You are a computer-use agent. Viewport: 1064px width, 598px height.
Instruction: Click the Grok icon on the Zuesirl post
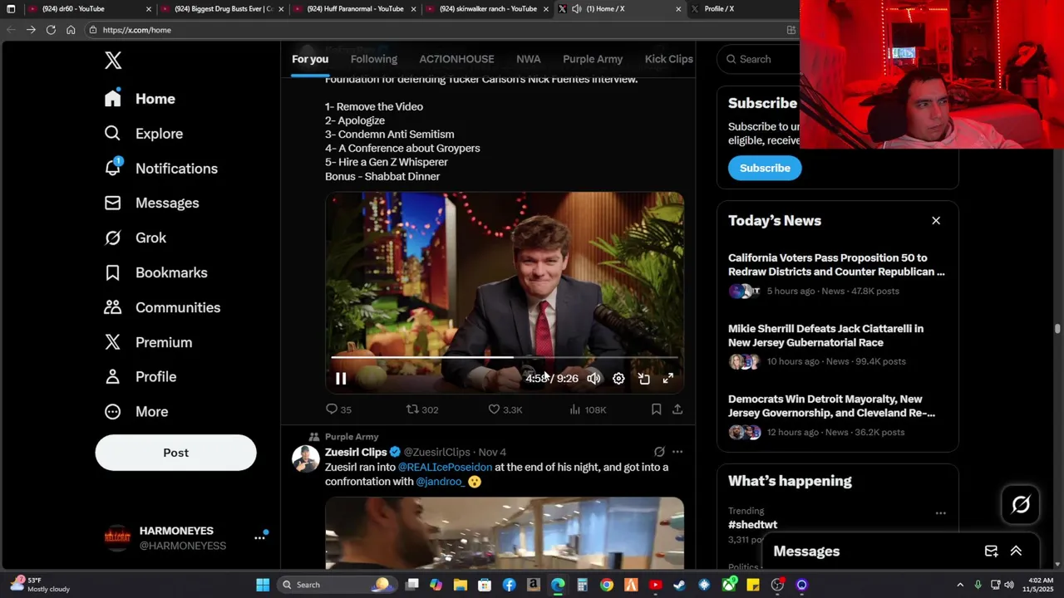point(659,452)
